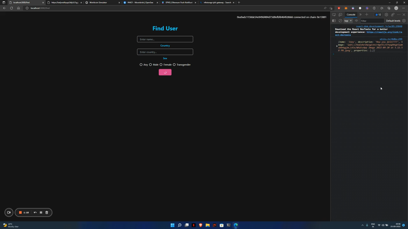Viewport: 408px width, 229px height.
Task: Delete the recording using trash icon
Action: (x=47, y=212)
